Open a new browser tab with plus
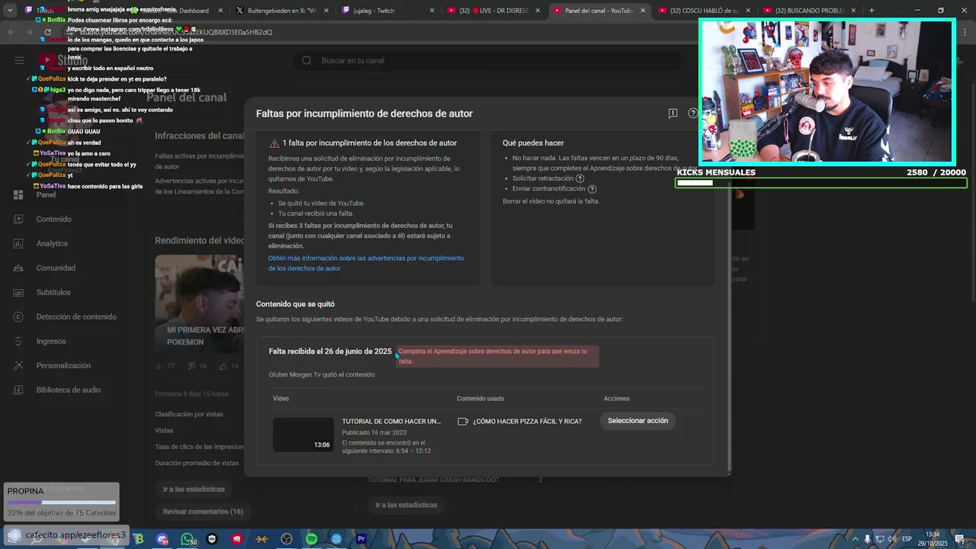The image size is (976, 549). click(872, 11)
